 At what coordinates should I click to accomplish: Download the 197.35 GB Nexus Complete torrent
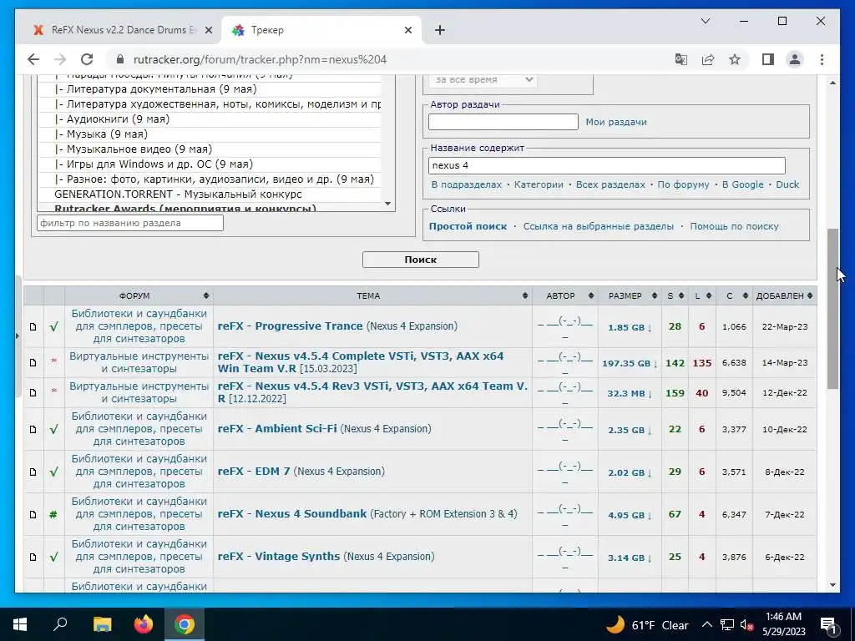tap(630, 363)
